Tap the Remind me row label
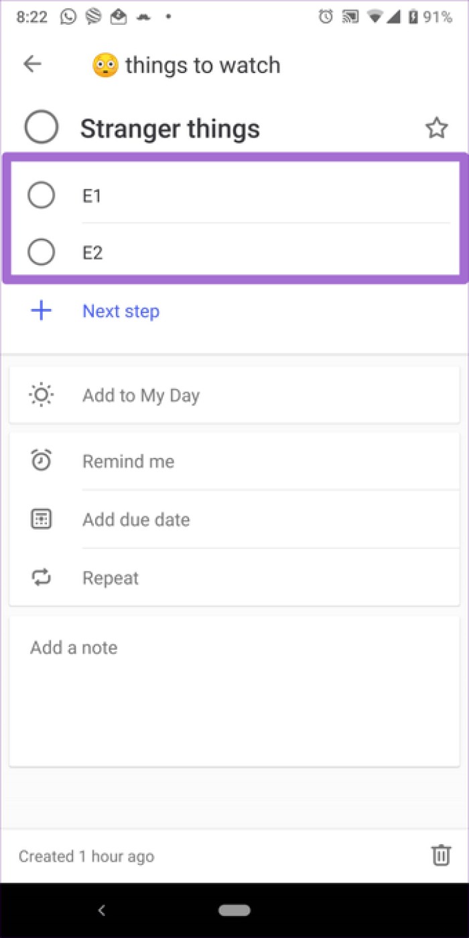 [128, 461]
